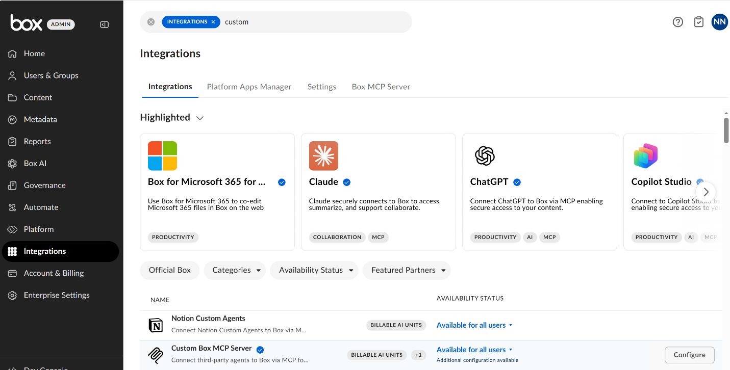Collapse the sidebar with the panel icon
The width and height of the screenshot is (730, 370).
(105, 24)
